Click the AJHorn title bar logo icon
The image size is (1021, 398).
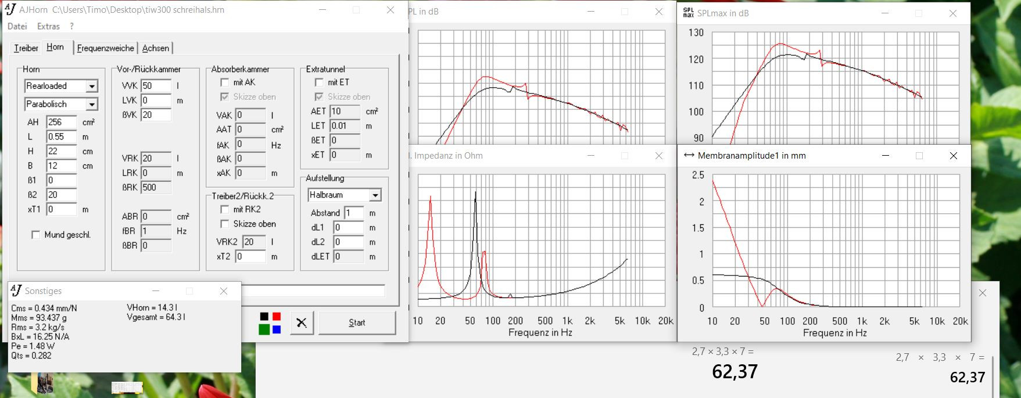10,9
